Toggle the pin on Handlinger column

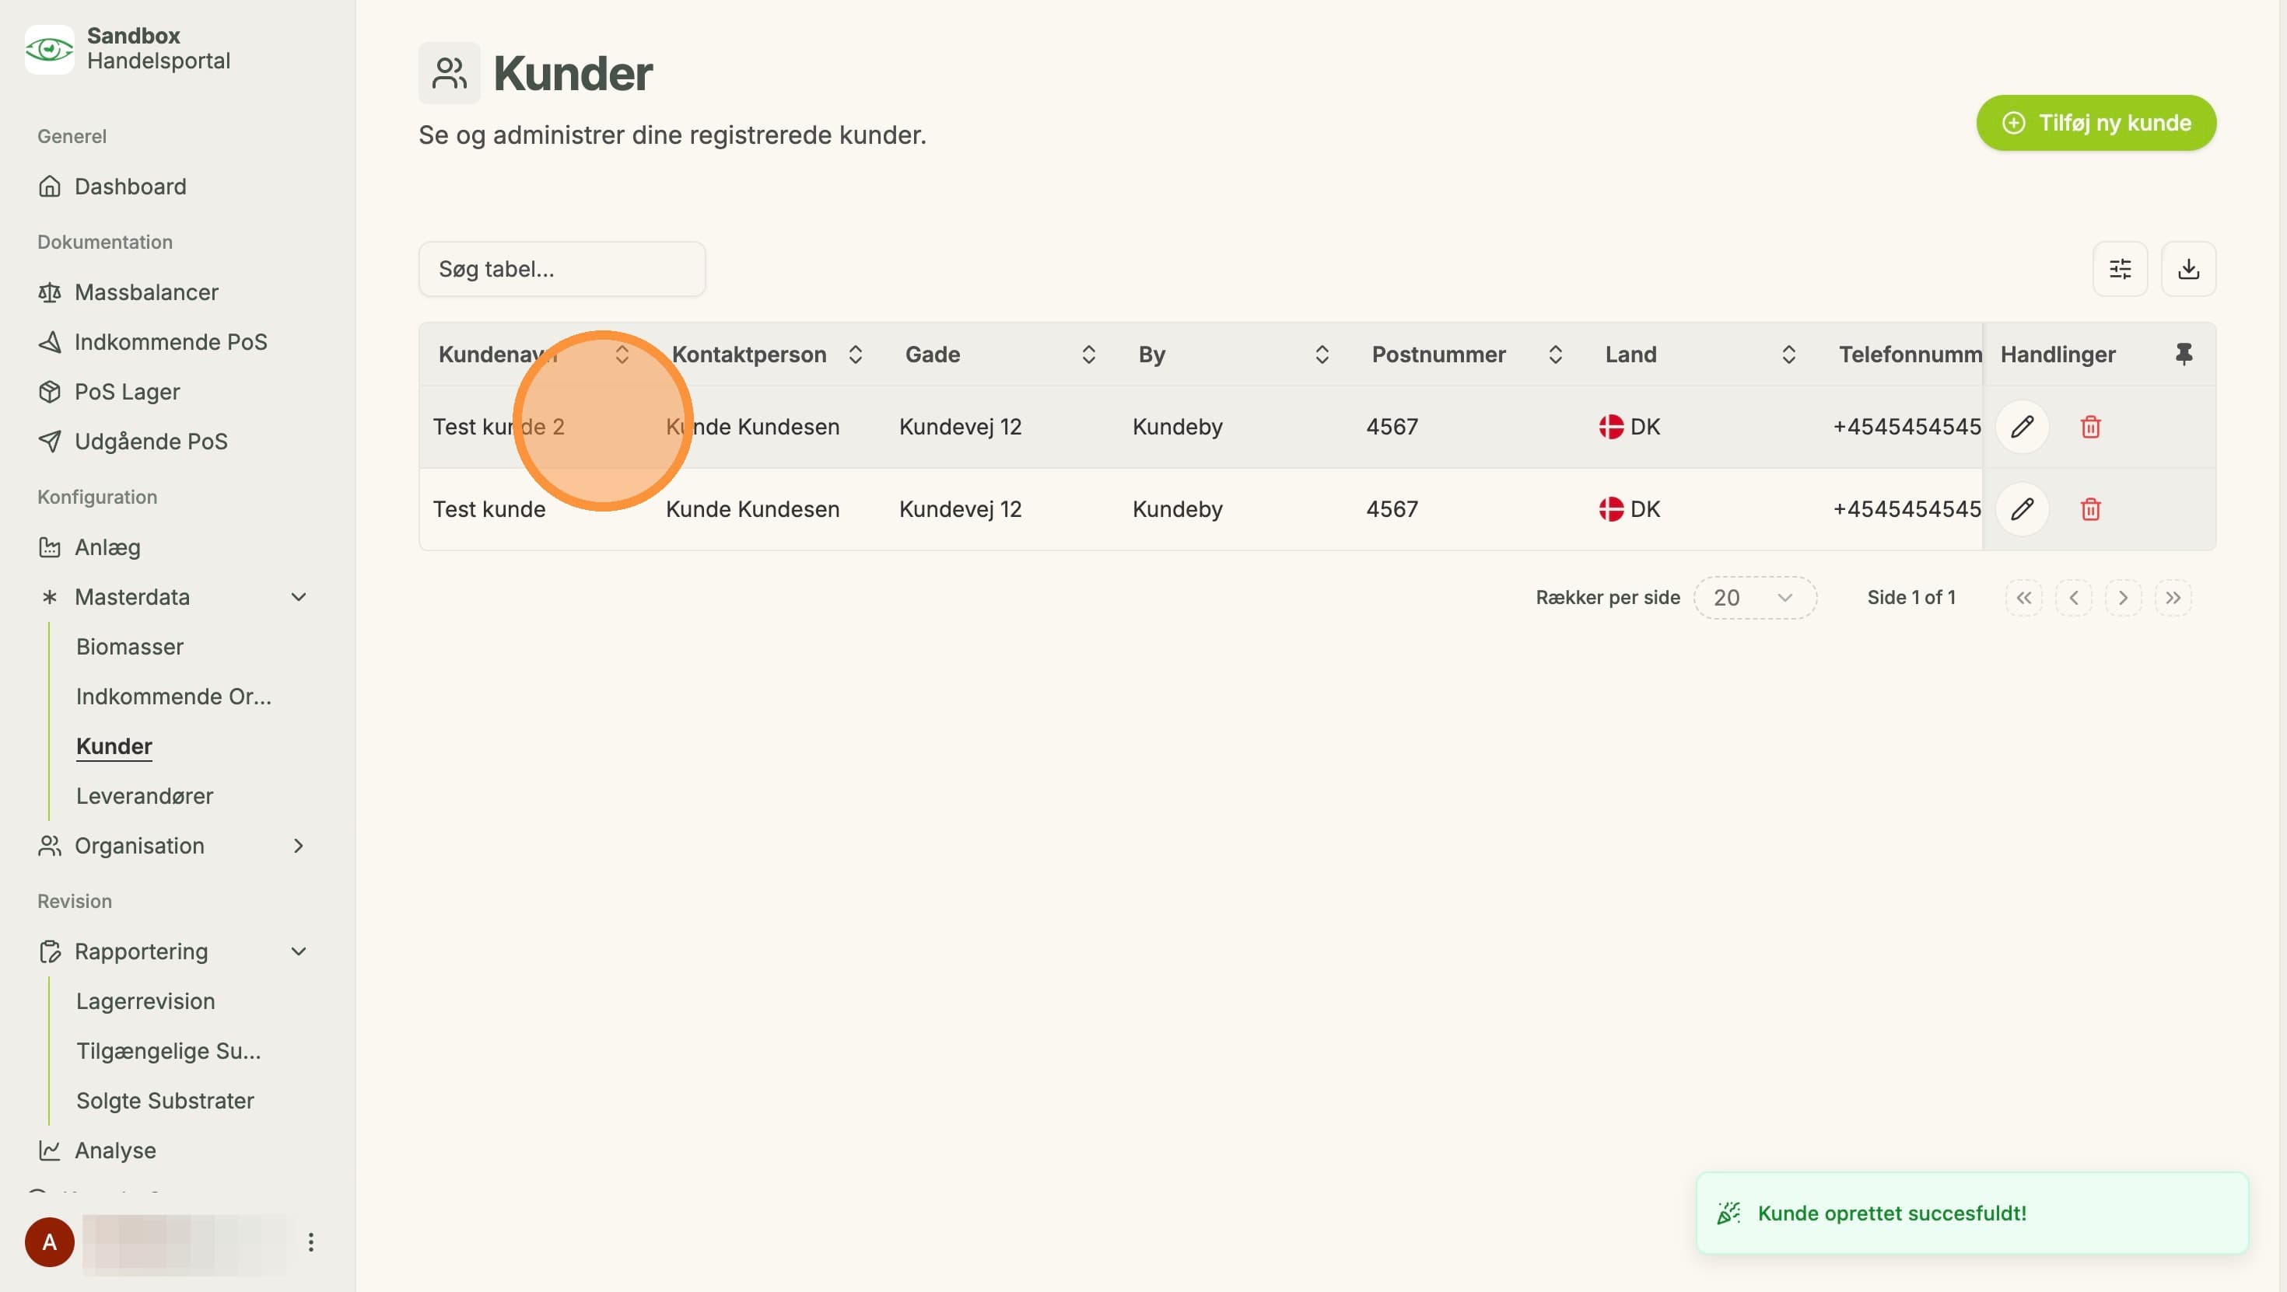2184,354
